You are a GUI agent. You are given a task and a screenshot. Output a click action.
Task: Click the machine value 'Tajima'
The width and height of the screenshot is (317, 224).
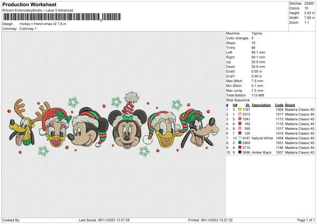[x=257, y=33]
